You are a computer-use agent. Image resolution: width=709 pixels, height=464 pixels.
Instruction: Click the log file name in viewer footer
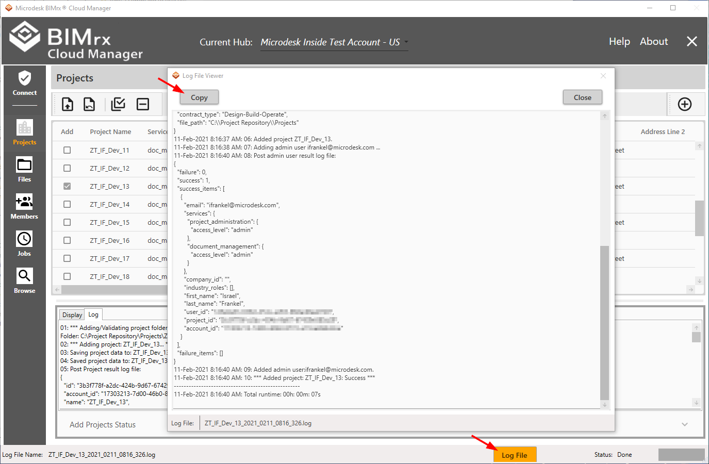click(258, 423)
